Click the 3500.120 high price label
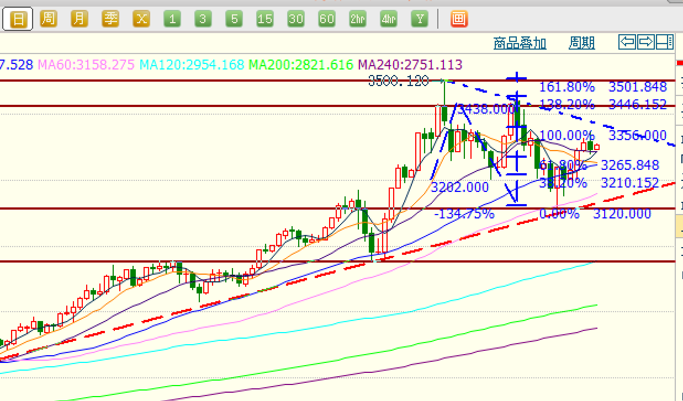 [399, 82]
